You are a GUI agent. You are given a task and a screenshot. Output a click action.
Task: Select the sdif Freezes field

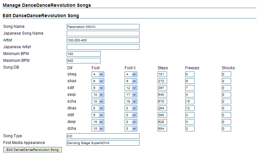190,88
